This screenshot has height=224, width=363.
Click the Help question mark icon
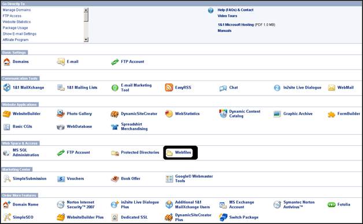[x=210, y=10]
